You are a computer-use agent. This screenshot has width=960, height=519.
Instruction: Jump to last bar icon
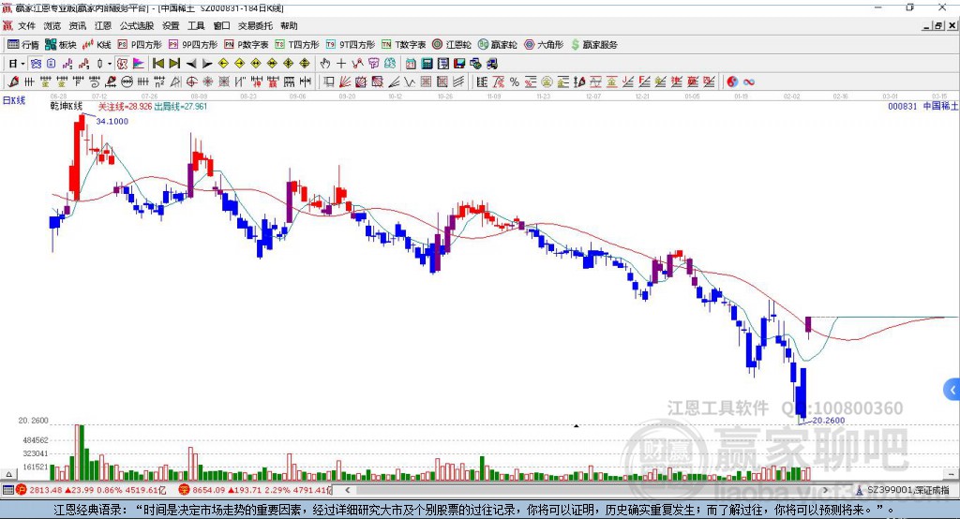click(x=174, y=64)
